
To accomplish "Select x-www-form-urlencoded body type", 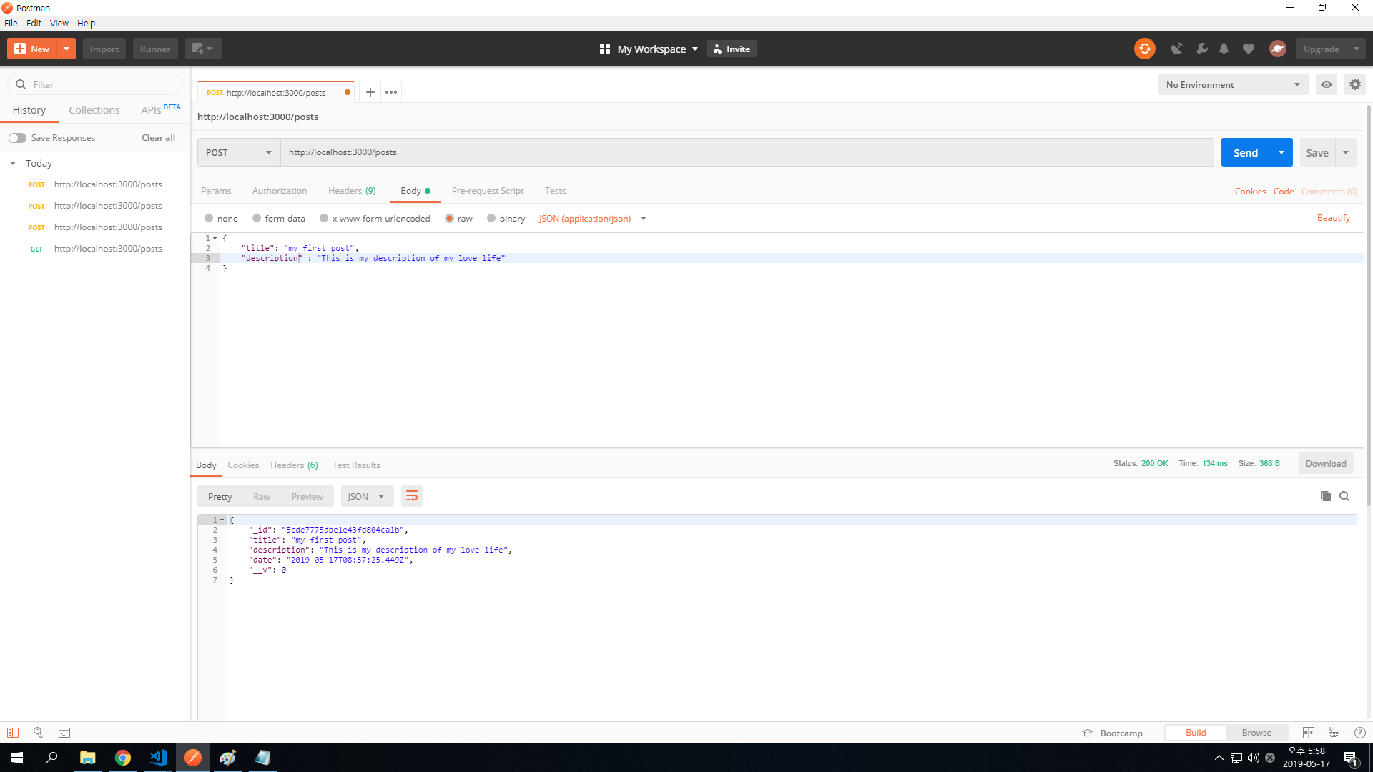I will 324,218.
